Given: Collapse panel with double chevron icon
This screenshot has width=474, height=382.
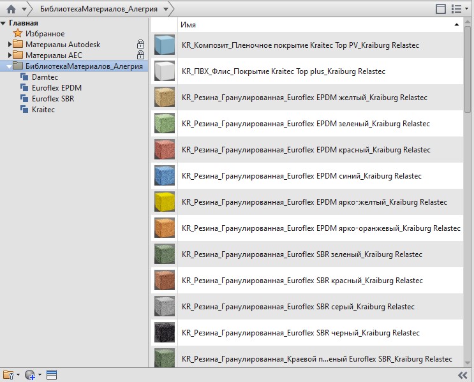Looking at the screenshot, I should pos(463,376).
